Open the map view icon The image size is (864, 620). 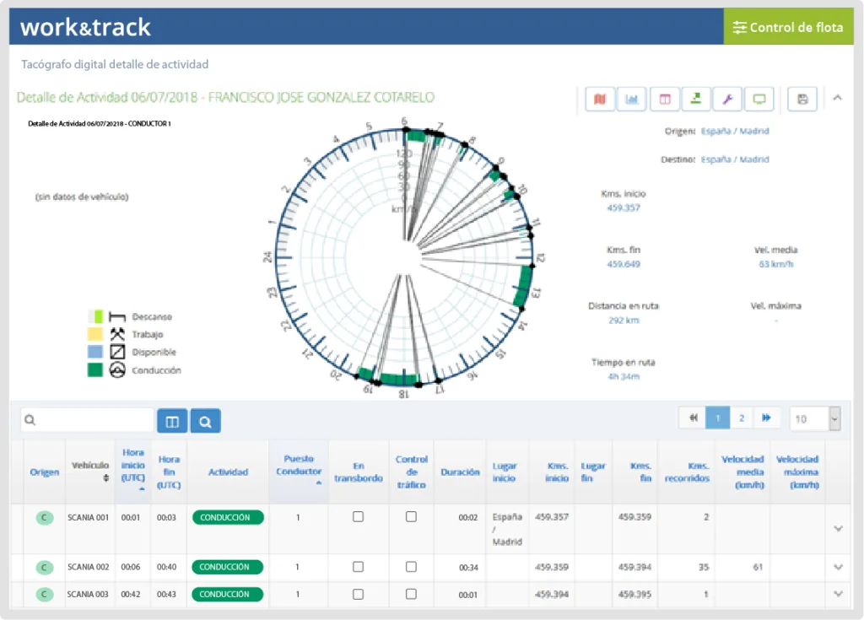(x=600, y=100)
